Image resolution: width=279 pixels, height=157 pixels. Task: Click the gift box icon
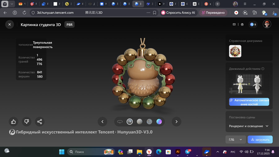pyautogui.click(x=242, y=25)
